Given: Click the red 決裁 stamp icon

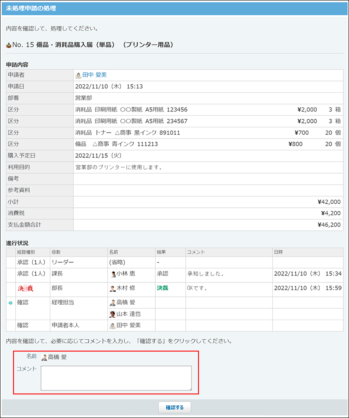Looking at the screenshot, I should tap(26, 288).
